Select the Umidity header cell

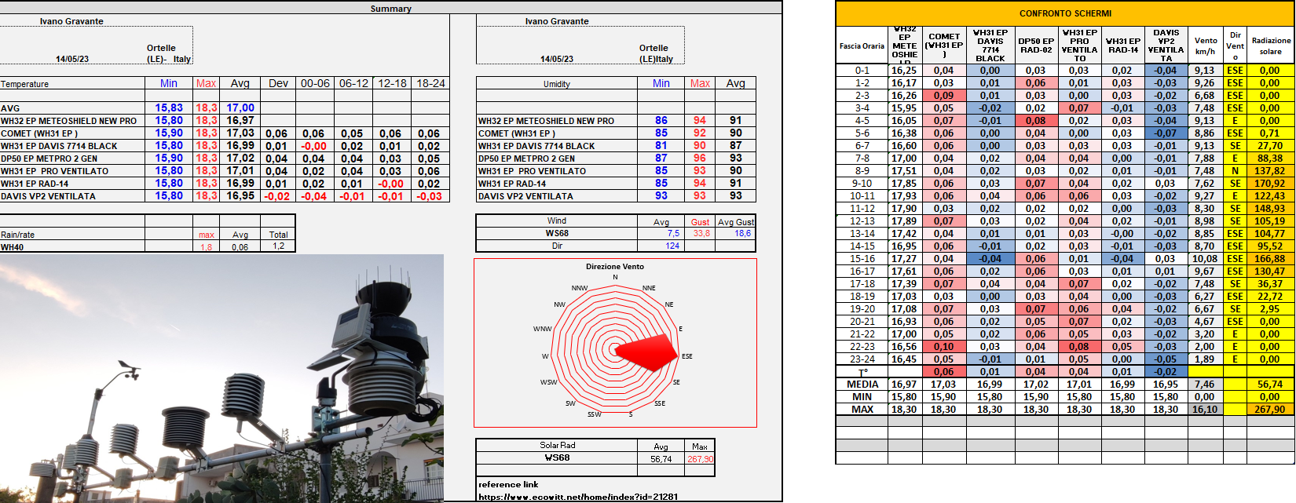click(x=556, y=84)
